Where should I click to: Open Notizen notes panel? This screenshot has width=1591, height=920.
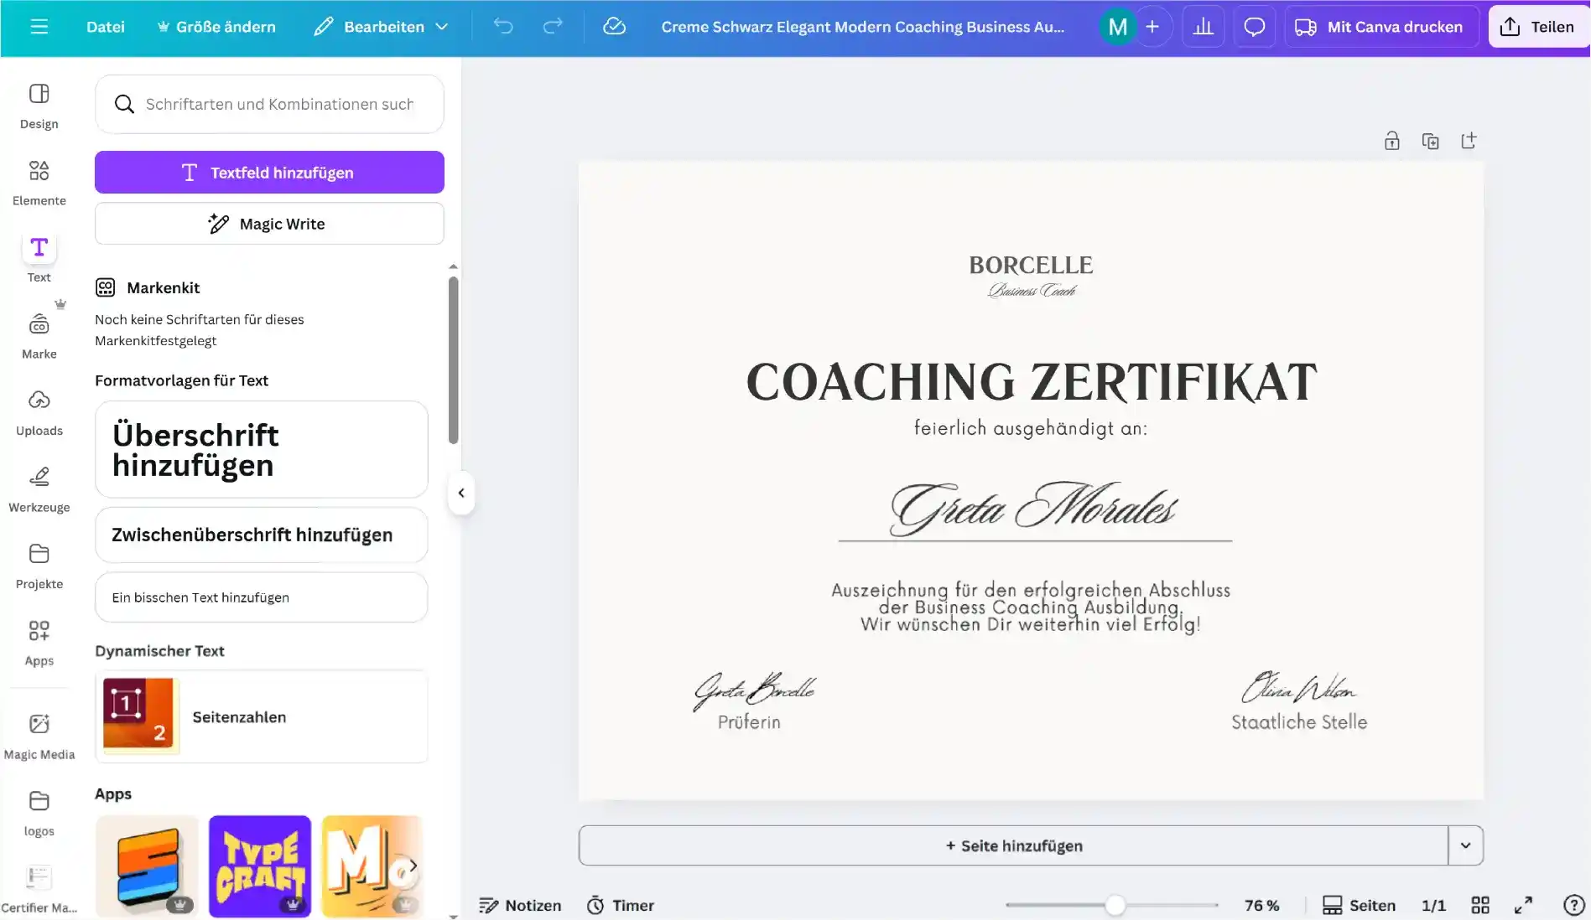[520, 905]
